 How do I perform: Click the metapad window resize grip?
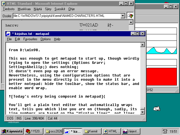(x=143, y=119)
